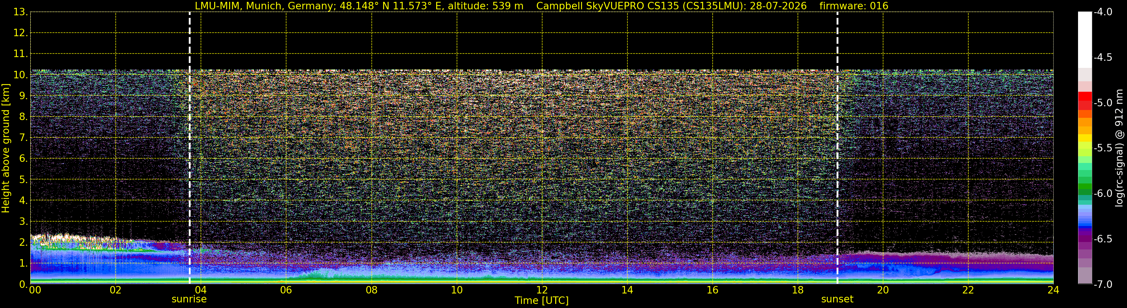Pick the dark purple band in the colorbar
This screenshot has height=308, width=1127.
coord(1085,239)
